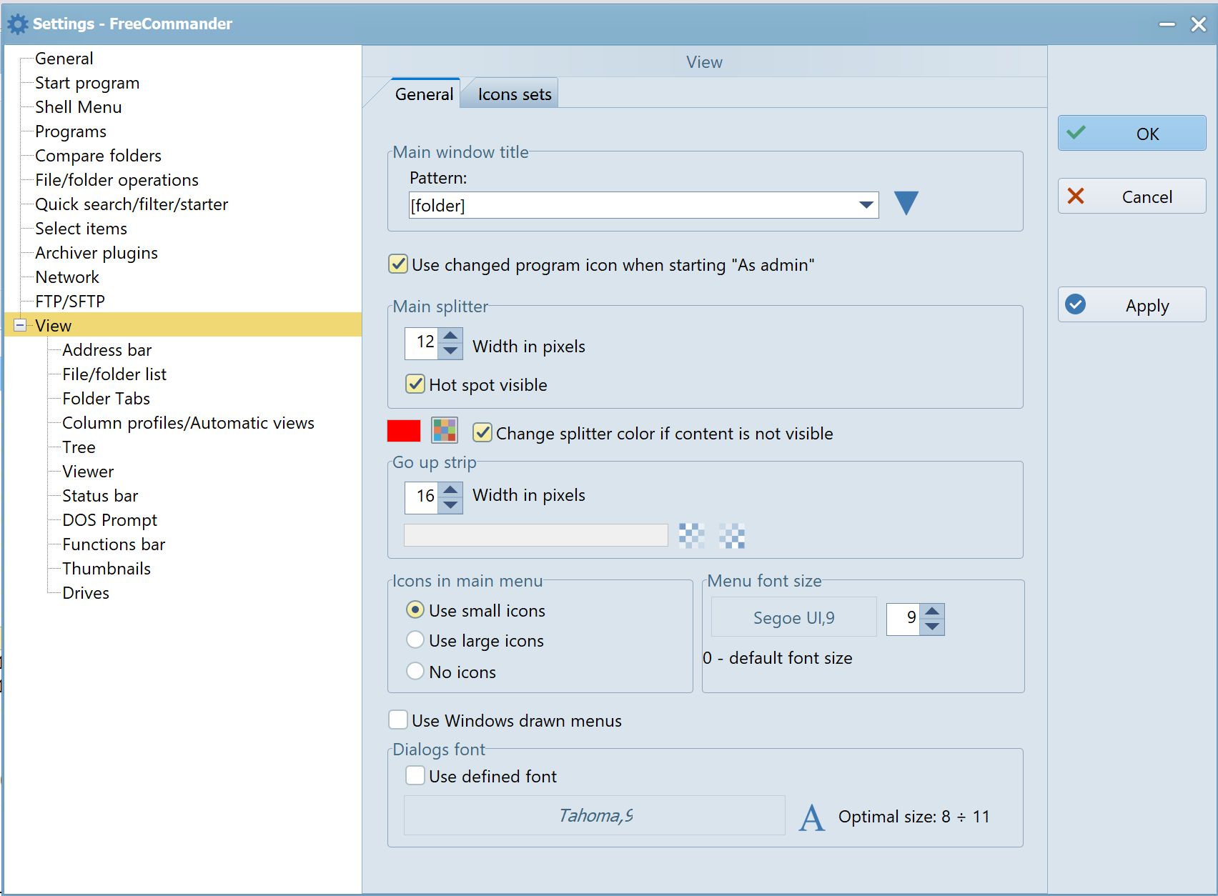Click the Cancel button
The height and width of the screenshot is (896, 1218).
point(1132,196)
